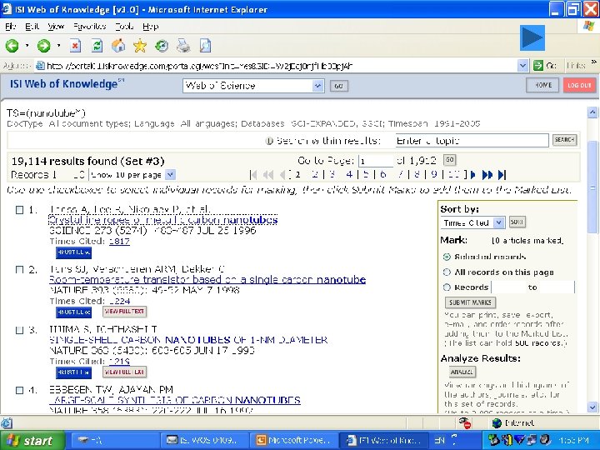This screenshot has height=450, width=600.
Task: Check the box for record 4
Action: pos(19,390)
